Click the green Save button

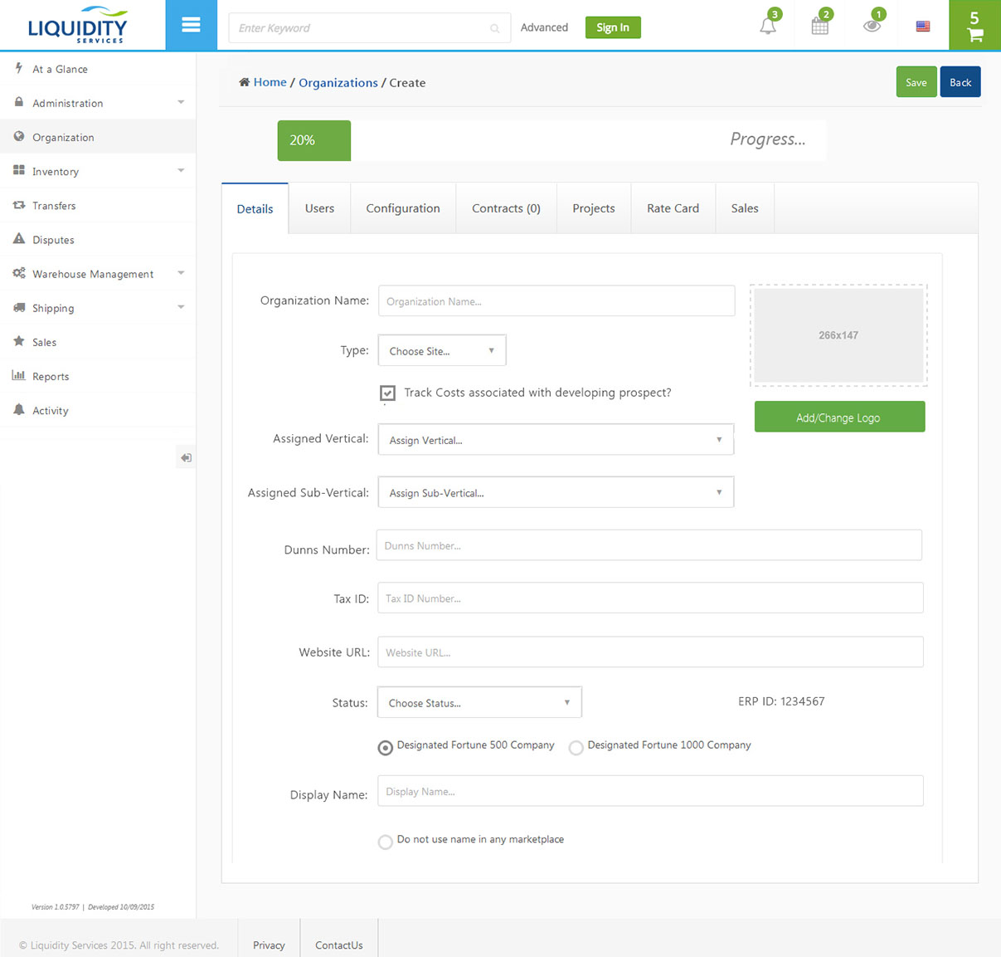[916, 82]
